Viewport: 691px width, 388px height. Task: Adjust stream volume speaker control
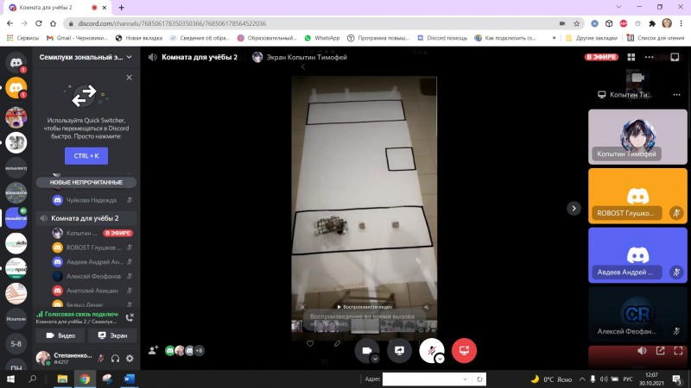pos(642,351)
